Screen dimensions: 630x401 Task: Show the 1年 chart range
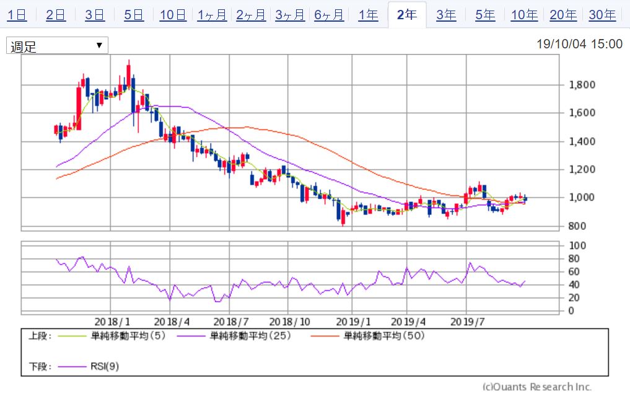(368, 15)
